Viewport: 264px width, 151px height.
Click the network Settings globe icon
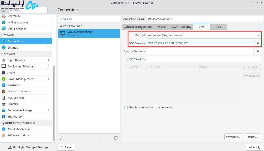[3, 48]
